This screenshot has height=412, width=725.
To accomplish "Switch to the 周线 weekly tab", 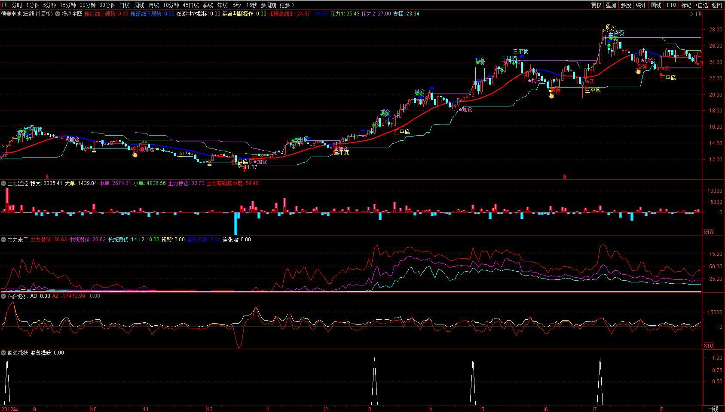I will point(139,5).
